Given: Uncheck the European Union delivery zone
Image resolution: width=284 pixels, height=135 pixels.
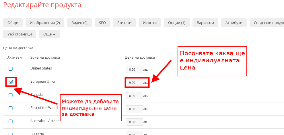Looking at the screenshot, I should coord(11,82).
